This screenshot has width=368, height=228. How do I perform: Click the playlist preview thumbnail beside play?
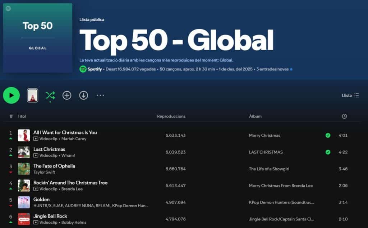[x=33, y=95]
